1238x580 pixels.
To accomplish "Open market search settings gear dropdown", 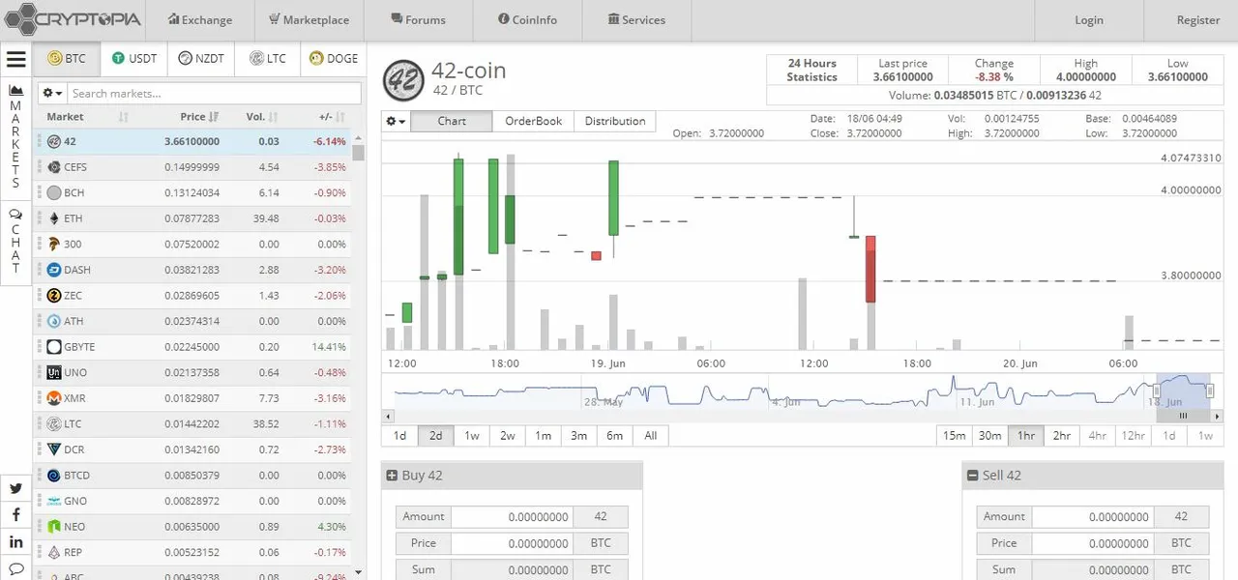I will pos(52,93).
